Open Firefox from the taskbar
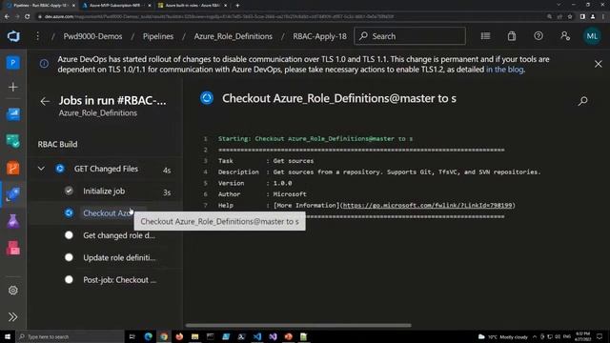 [179, 336]
